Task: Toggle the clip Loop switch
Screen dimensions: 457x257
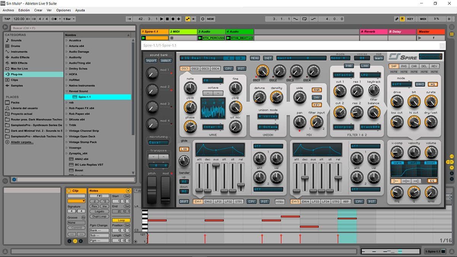Action: pyautogui.click(x=121, y=220)
